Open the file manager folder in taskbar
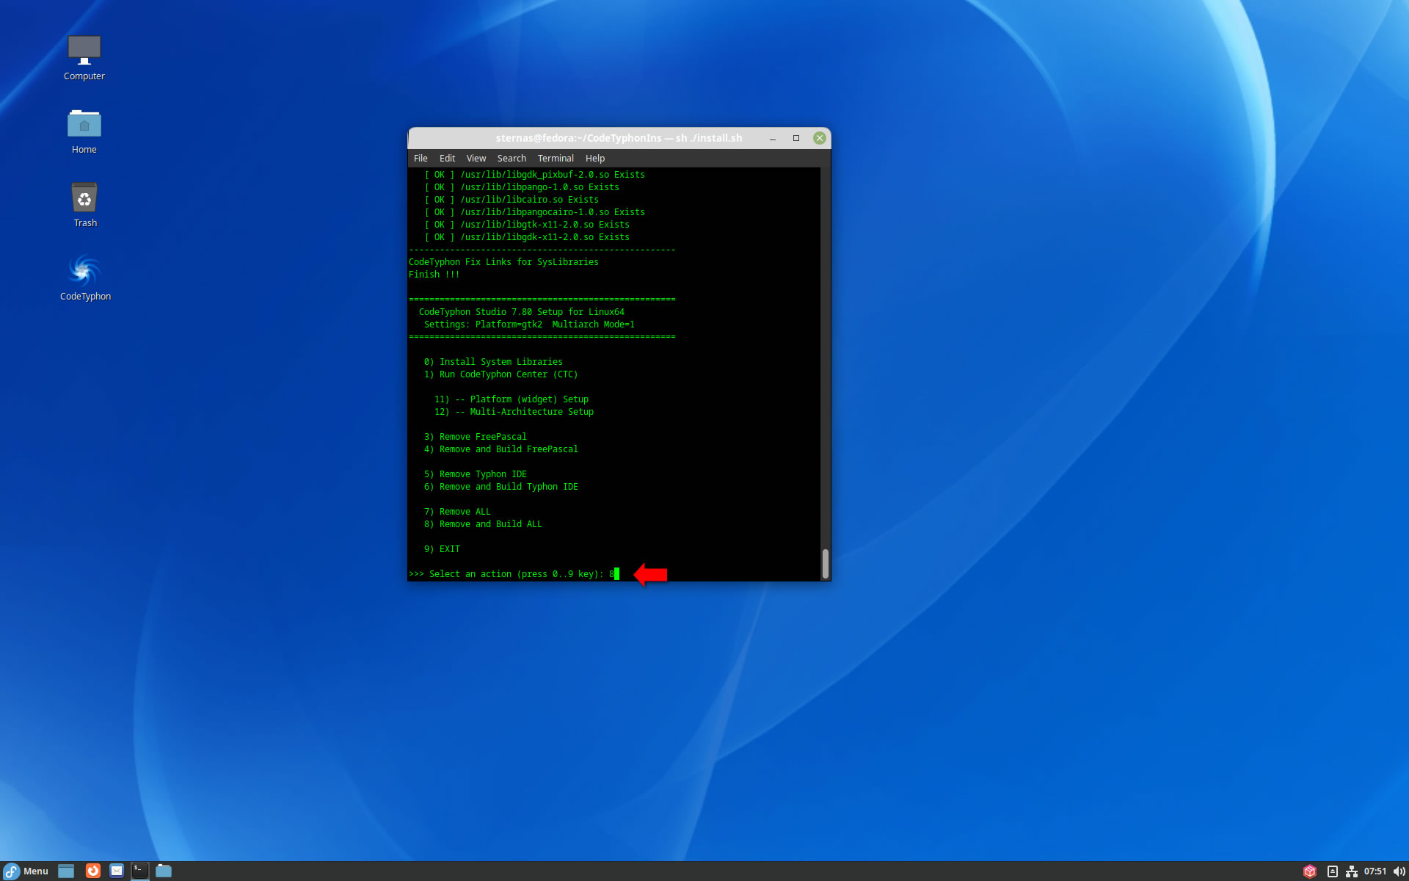Viewport: 1409px width, 881px height. point(164,871)
